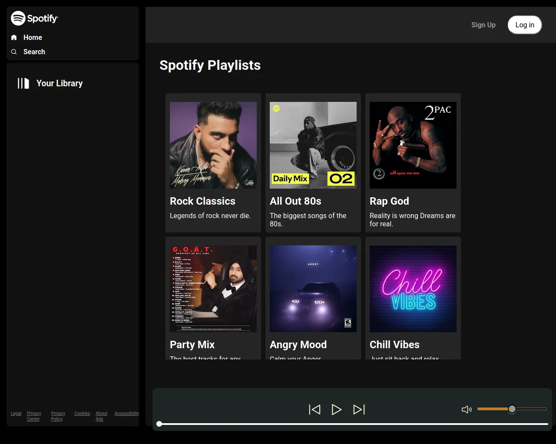Play the current track
Viewport: 556px width, 444px height.
[337, 409]
